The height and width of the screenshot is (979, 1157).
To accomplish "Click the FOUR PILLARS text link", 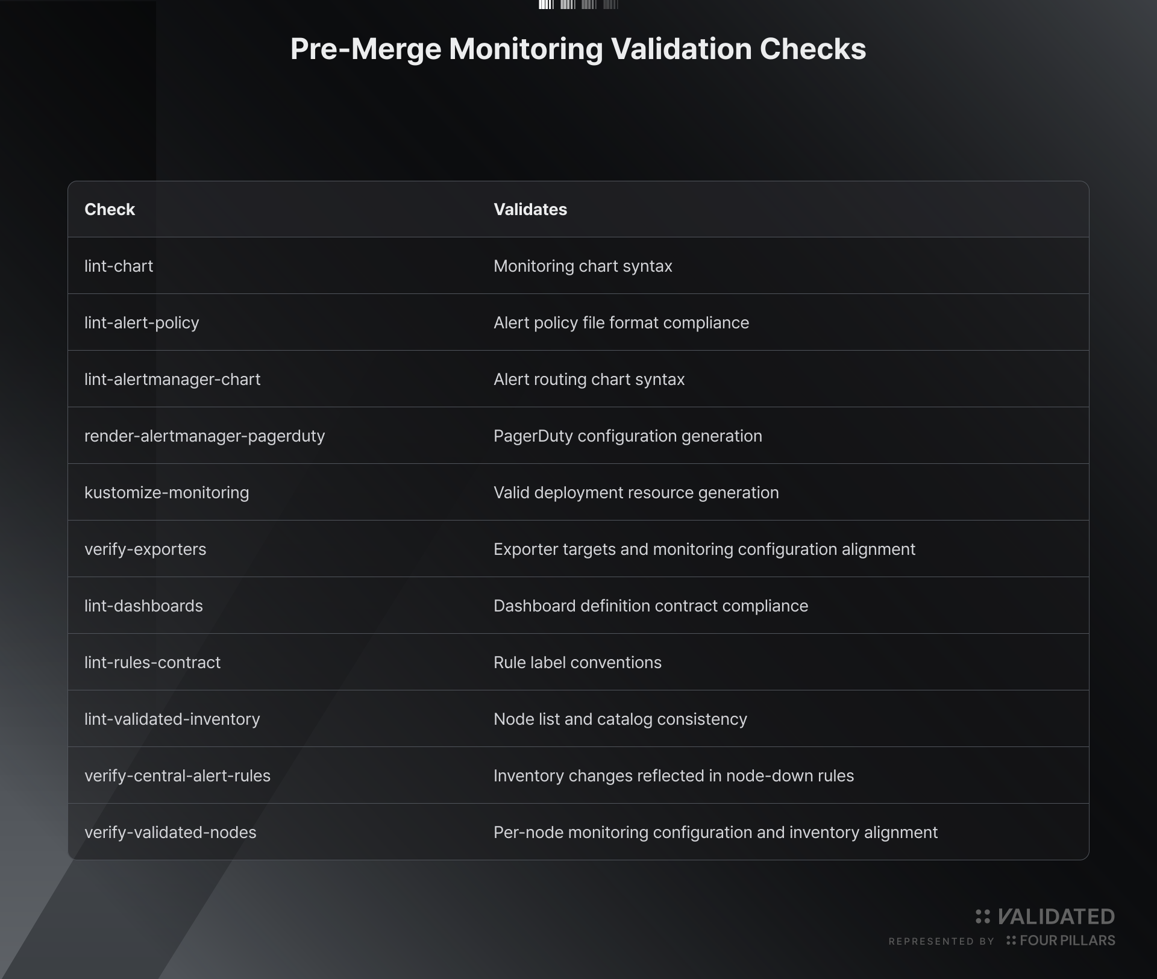I will tap(1067, 940).
